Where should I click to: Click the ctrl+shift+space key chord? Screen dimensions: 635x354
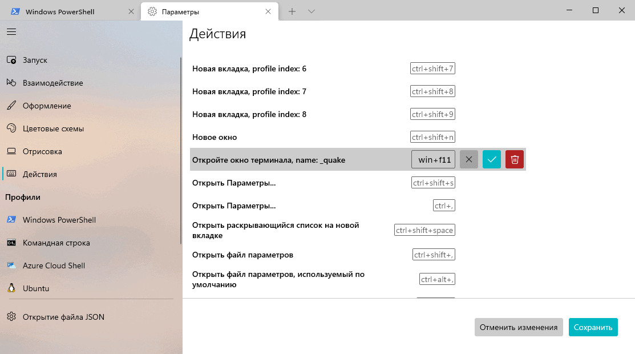click(x=424, y=230)
